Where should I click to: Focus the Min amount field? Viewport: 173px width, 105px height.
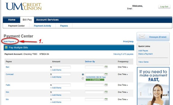61,99
